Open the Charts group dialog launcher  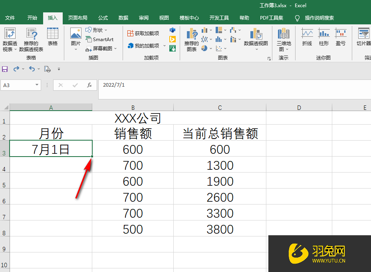tap(269, 58)
